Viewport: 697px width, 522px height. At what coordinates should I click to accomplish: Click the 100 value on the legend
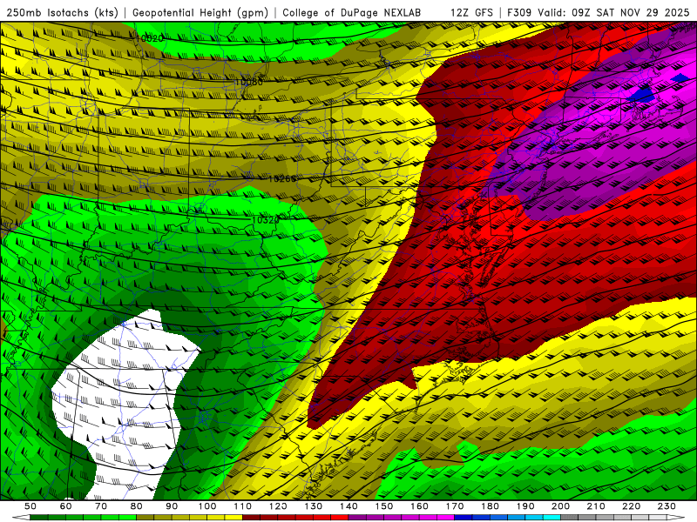[207, 506]
